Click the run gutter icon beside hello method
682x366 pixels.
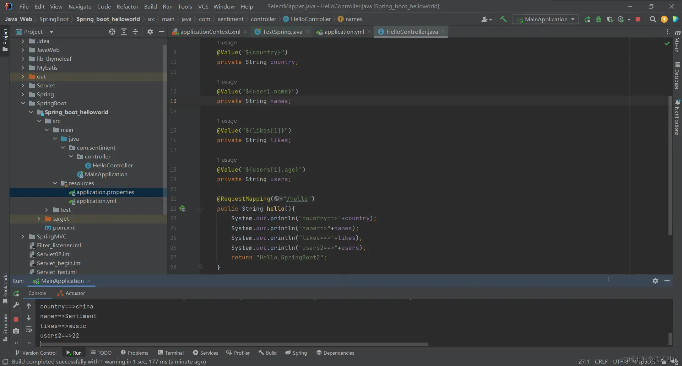point(183,209)
